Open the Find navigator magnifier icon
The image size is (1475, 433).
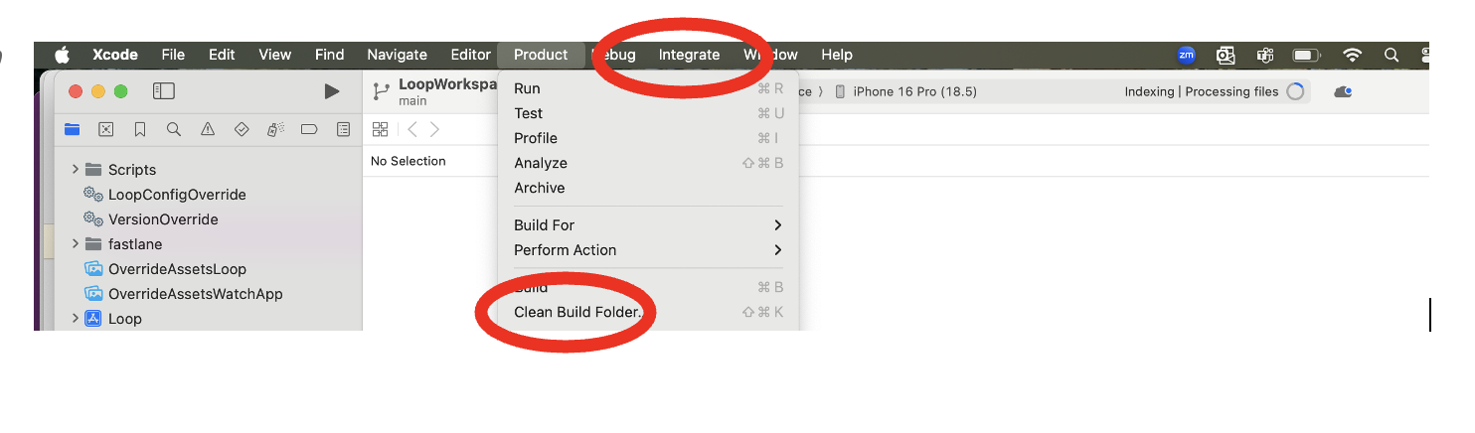[174, 129]
